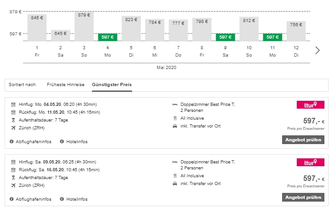Image resolution: width=335 pixels, height=209 pixels.
Task: Click info icon beside second Abflughafeninfos
Action: (x=12, y=199)
